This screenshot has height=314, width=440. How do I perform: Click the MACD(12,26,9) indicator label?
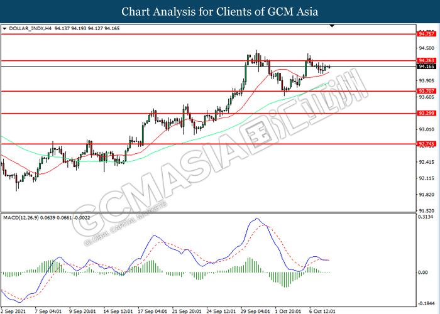[x=21, y=218]
